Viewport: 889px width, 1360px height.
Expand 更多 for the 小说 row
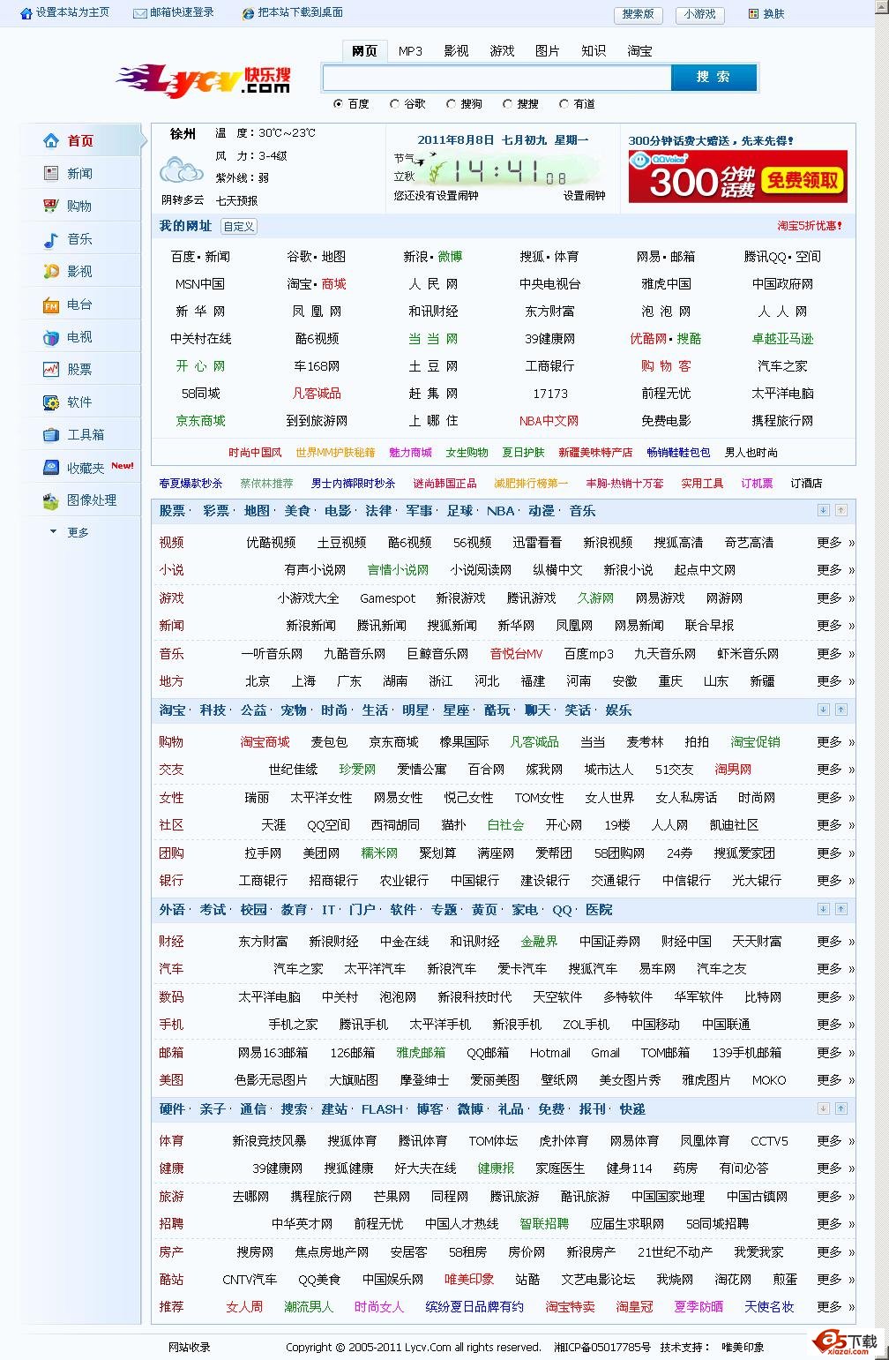[834, 570]
